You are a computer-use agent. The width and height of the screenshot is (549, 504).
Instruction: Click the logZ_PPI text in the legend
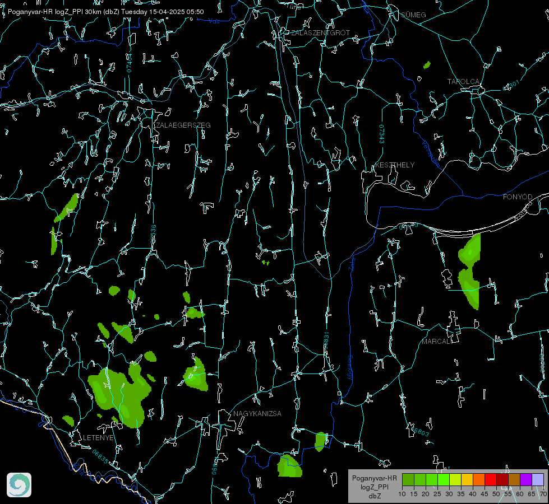(374, 487)
